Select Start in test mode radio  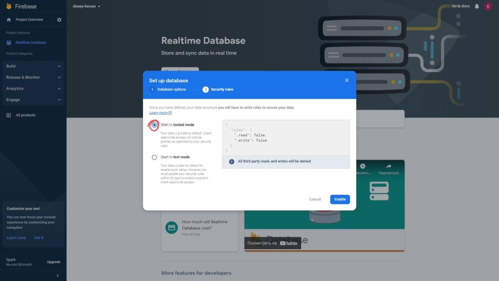154,157
